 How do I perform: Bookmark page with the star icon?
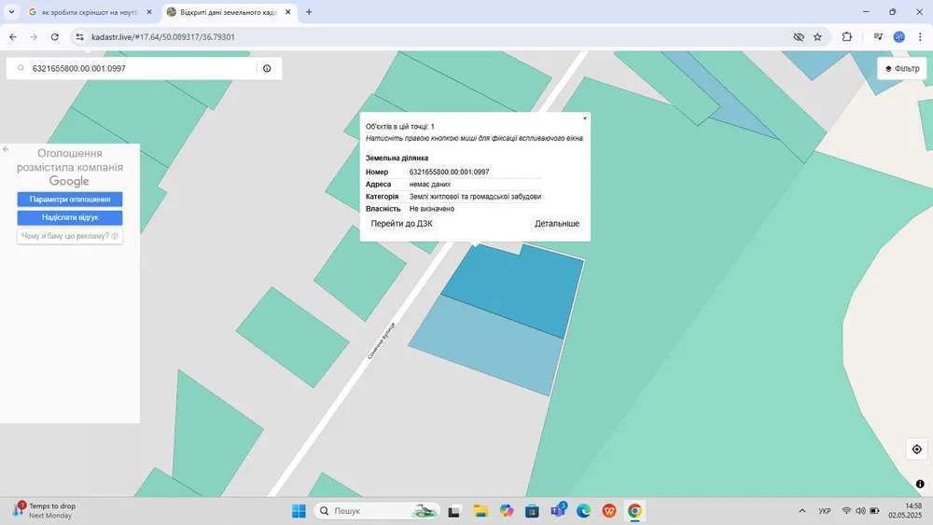(x=817, y=36)
